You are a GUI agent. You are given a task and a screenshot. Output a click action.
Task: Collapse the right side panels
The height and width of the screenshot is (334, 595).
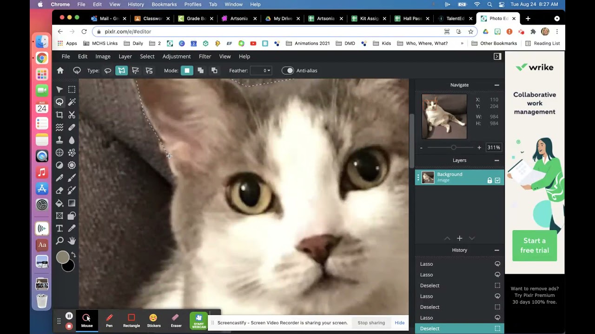tap(497, 57)
